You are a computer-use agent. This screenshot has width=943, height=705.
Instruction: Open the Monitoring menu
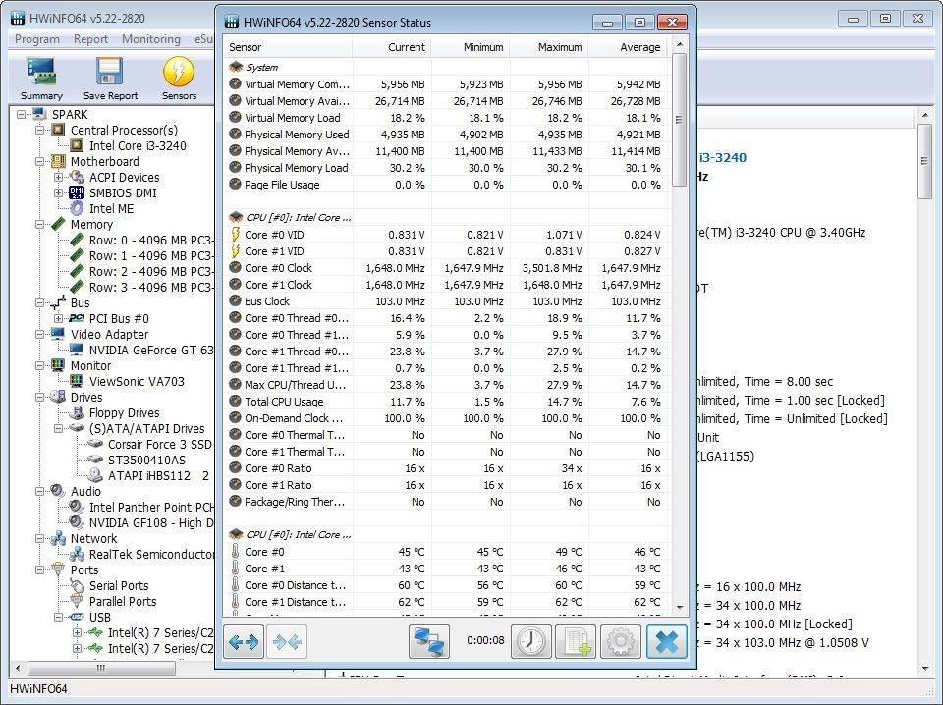(x=151, y=39)
